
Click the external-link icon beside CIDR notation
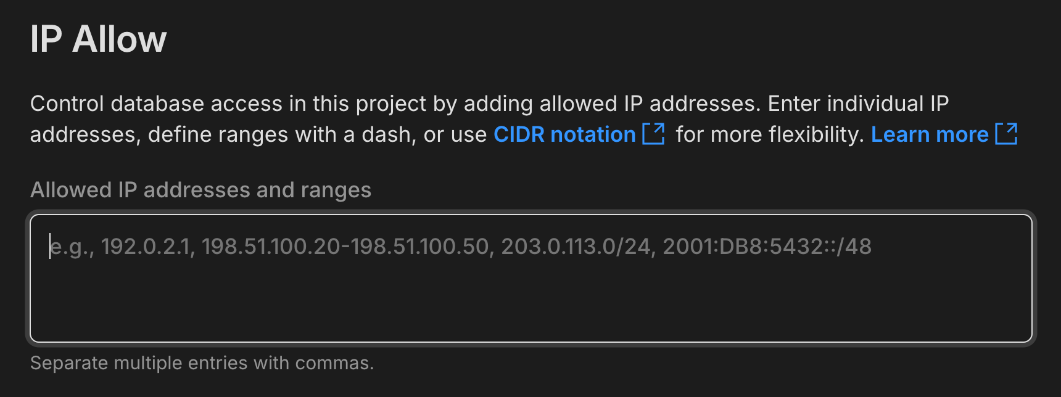click(x=654, y=134)
